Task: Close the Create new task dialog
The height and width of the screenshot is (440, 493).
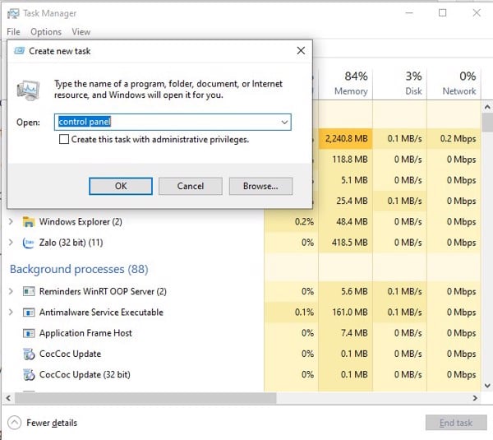Action: pos(301,51)
